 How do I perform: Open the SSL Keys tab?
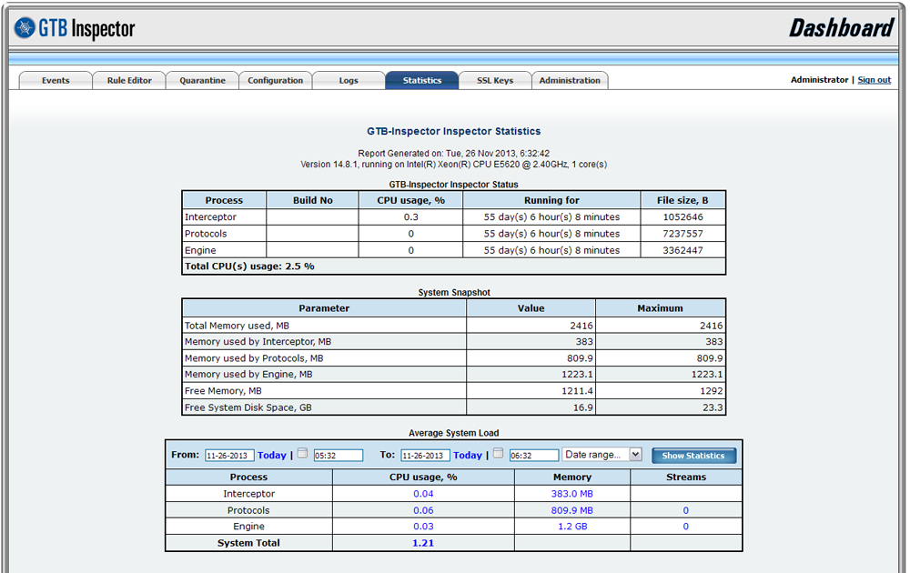[495, 81]
